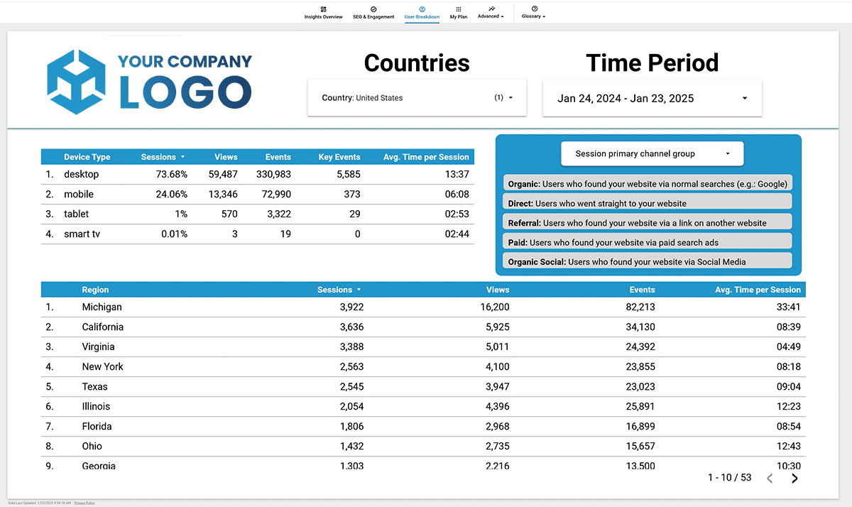The width and height of the screenshot is (852, 507).
Task: Expand Session primary channel group dropdown
Action: point(652,153)
